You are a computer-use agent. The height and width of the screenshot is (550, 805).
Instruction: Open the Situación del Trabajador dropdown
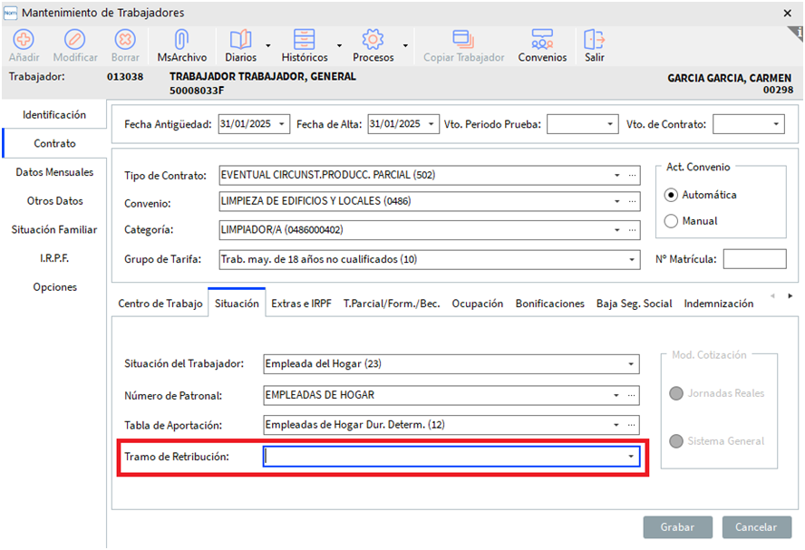[631, 364]
